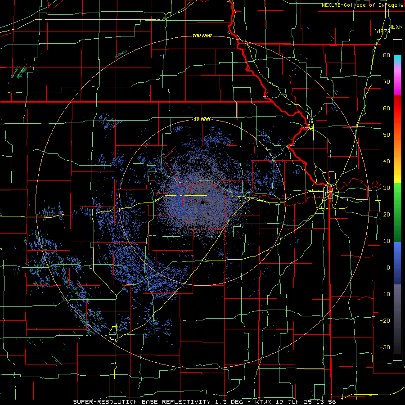Click the 60 value on dBZ scale
Screen dimensions: 405x405
(387, 108)
